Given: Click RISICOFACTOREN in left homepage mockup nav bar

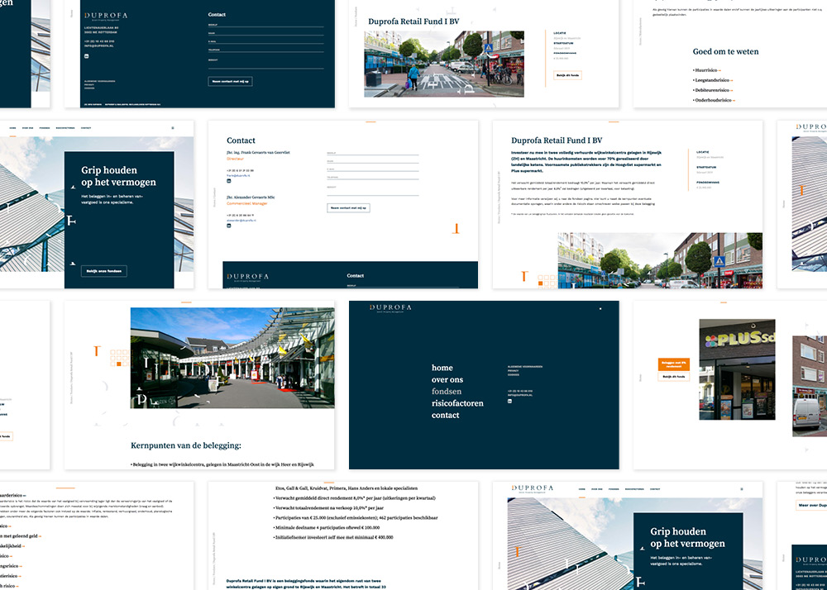Looking at the screenshot, I should [65, 128].
